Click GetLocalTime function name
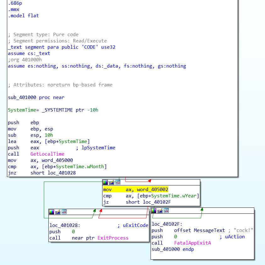 47,154
